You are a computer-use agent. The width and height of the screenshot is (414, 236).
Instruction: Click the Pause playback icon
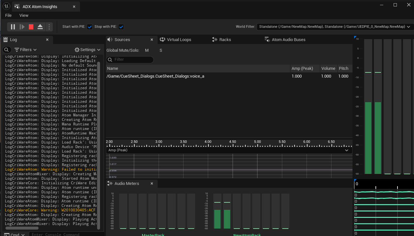click(x=12, y=27)
